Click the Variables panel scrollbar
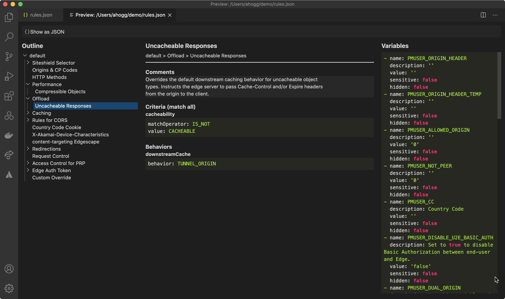This screenshot has height=299, width=505. tap(499, 86)
